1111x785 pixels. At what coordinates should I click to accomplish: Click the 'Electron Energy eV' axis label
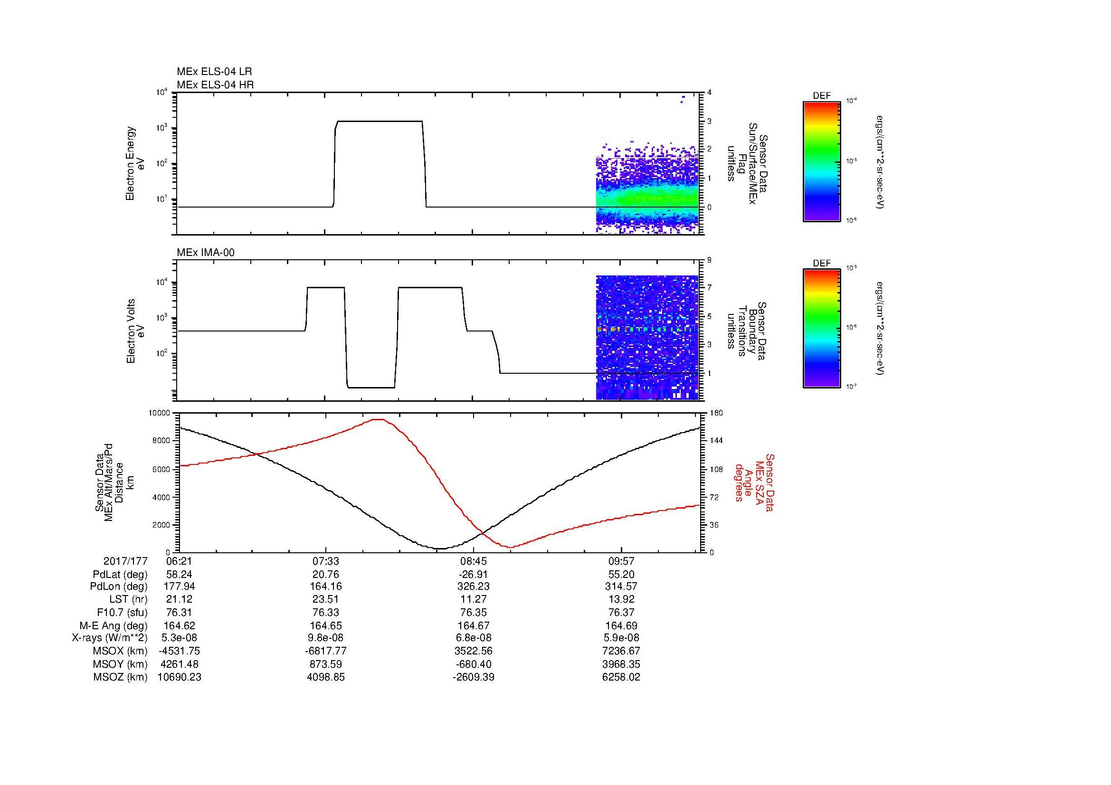click(135, 163)
